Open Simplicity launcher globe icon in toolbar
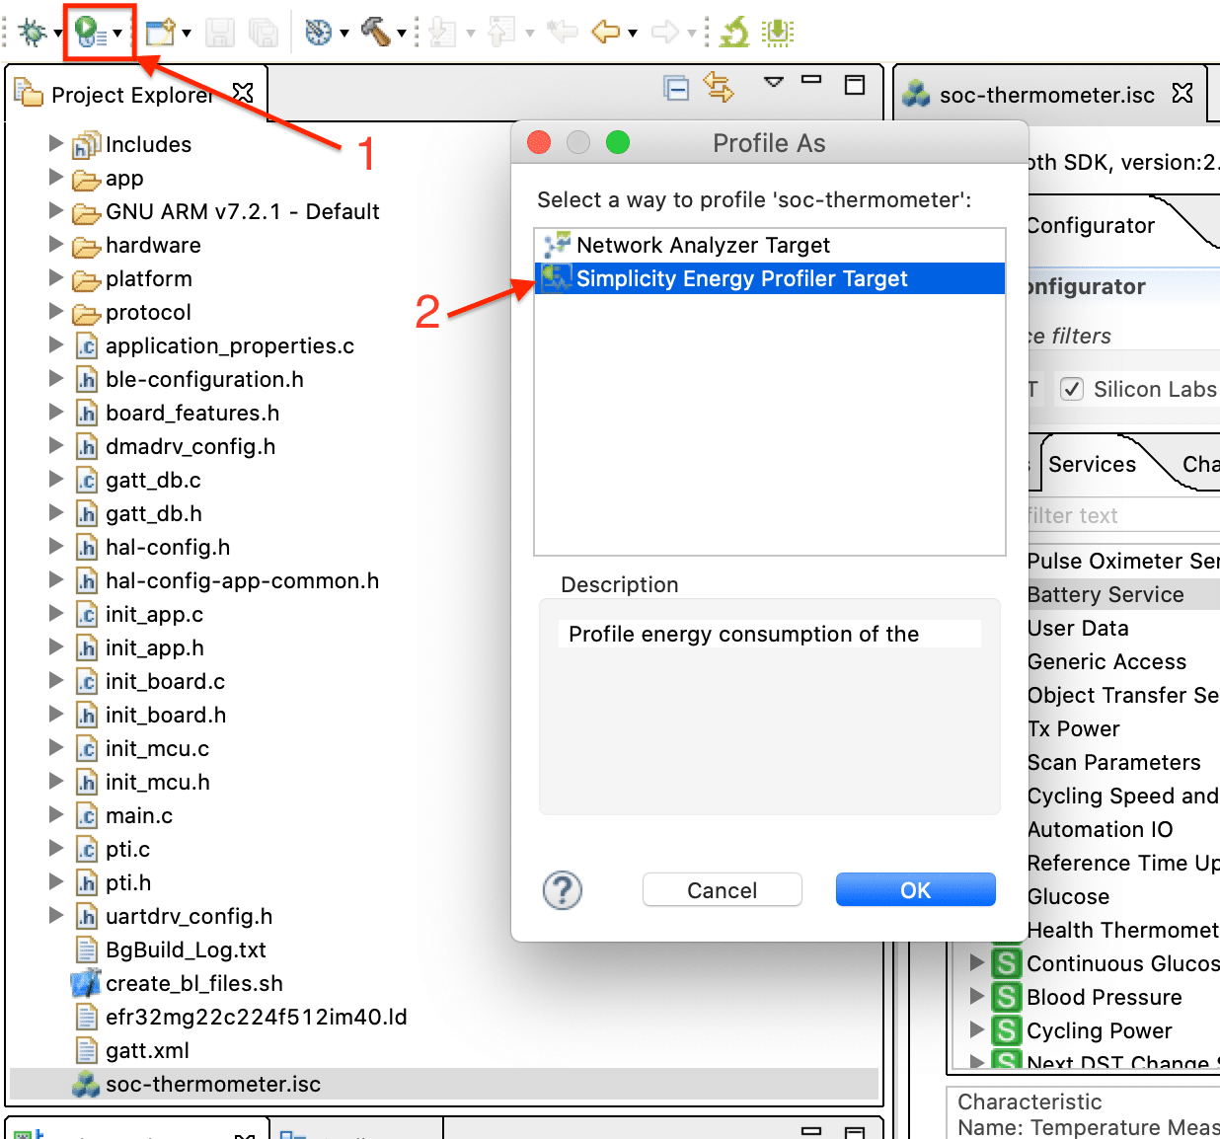 tap(319, 31)
